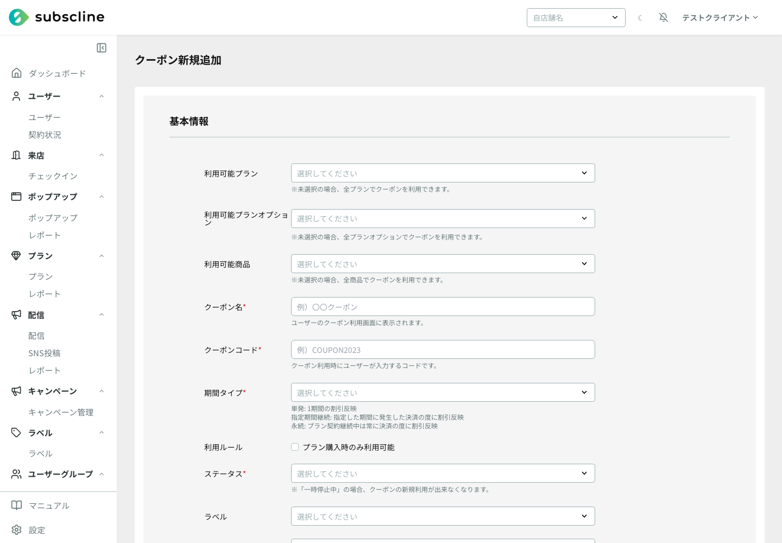Click the 来店 building icon
Image resolution: width=782 pixels, height=543 pixels.
point(16,155)
